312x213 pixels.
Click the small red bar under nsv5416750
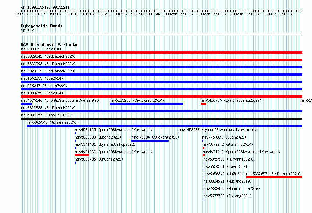click(204, 104)
